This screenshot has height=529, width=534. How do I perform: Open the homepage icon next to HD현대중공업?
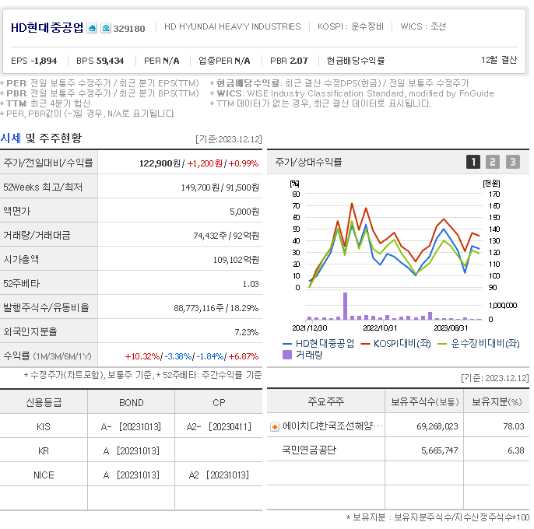click(x=92, y=28)
